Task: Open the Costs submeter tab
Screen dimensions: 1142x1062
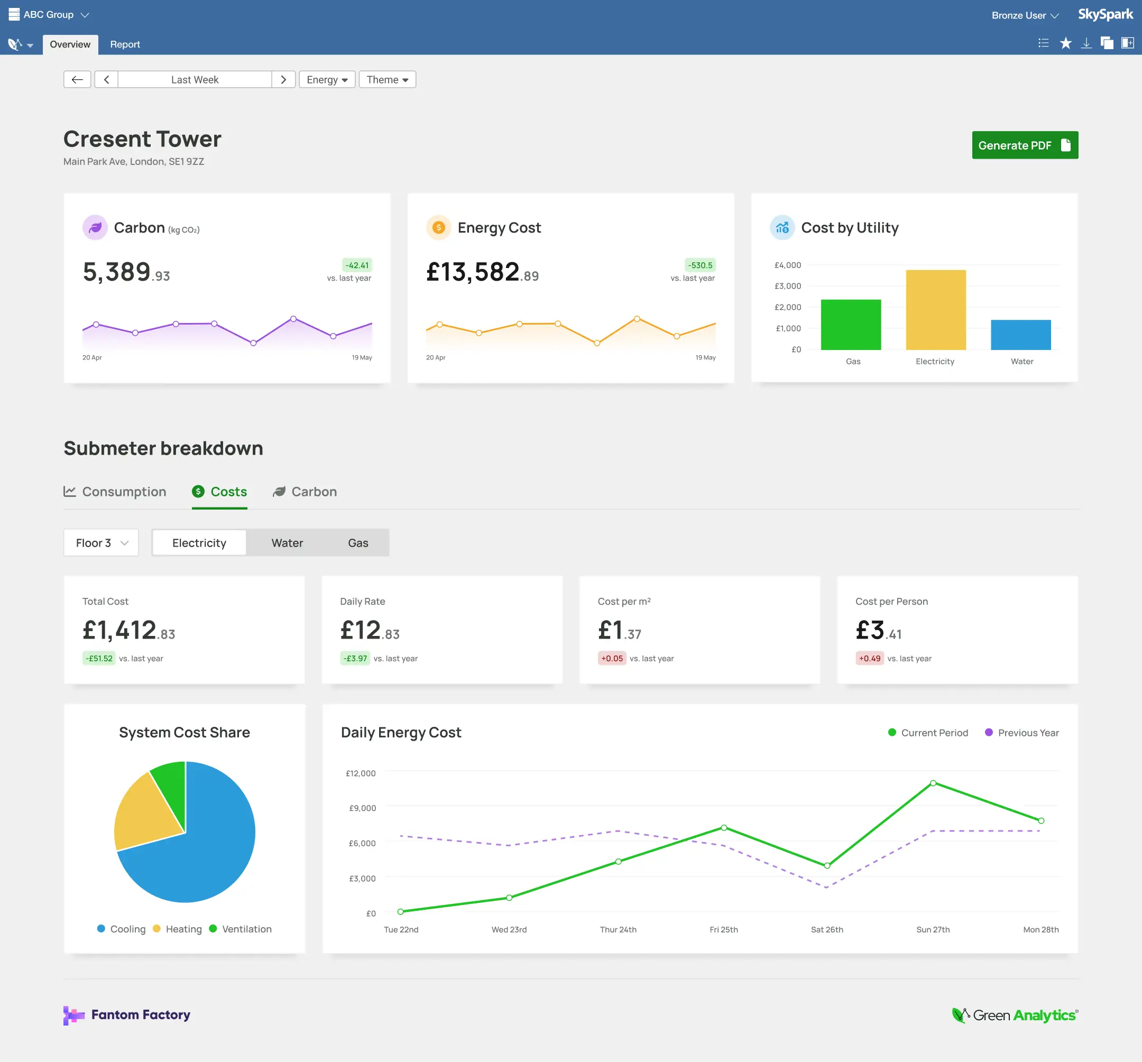Action: click(220, 492)
